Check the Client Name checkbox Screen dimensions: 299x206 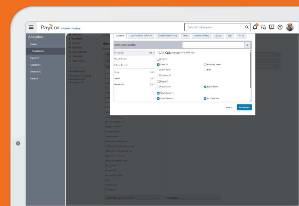(x=158, y=70)
